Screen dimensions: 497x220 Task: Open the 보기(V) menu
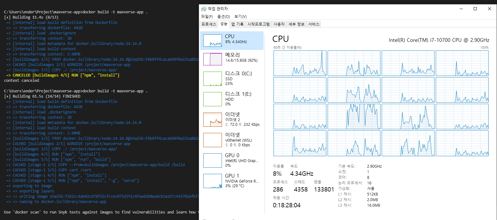point(241,16)
